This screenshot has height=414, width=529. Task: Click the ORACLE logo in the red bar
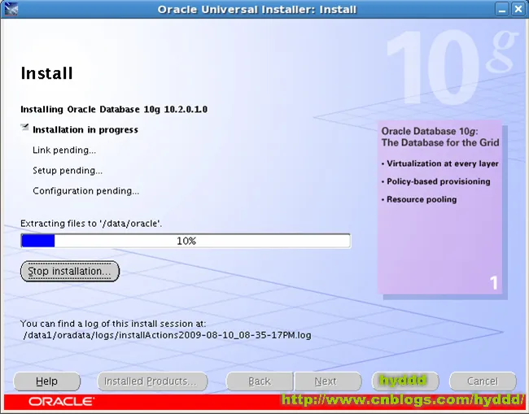pyautogui.click(x=61, y=402)
